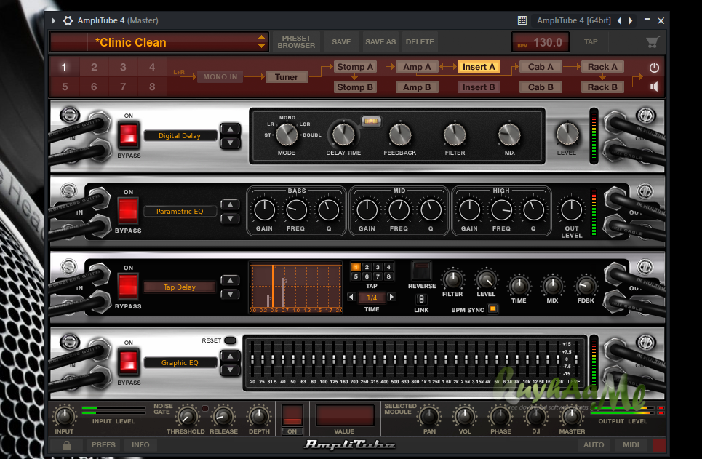Viewport: 702px width, 459px height.
Task: Open the Clinic Clean preset dropdown arrows
Action: 261,41
